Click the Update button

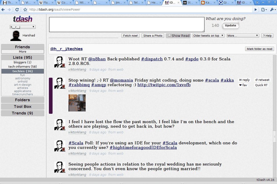[x=230, y=25]
